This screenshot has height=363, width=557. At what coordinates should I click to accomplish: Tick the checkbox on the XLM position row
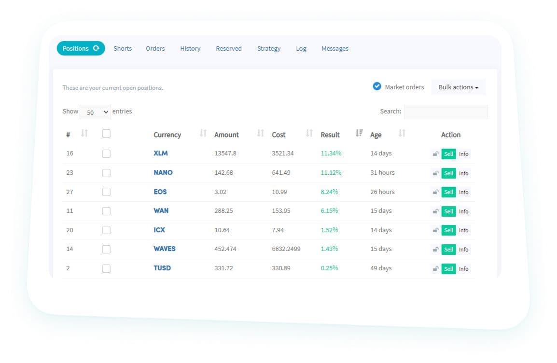106,153
